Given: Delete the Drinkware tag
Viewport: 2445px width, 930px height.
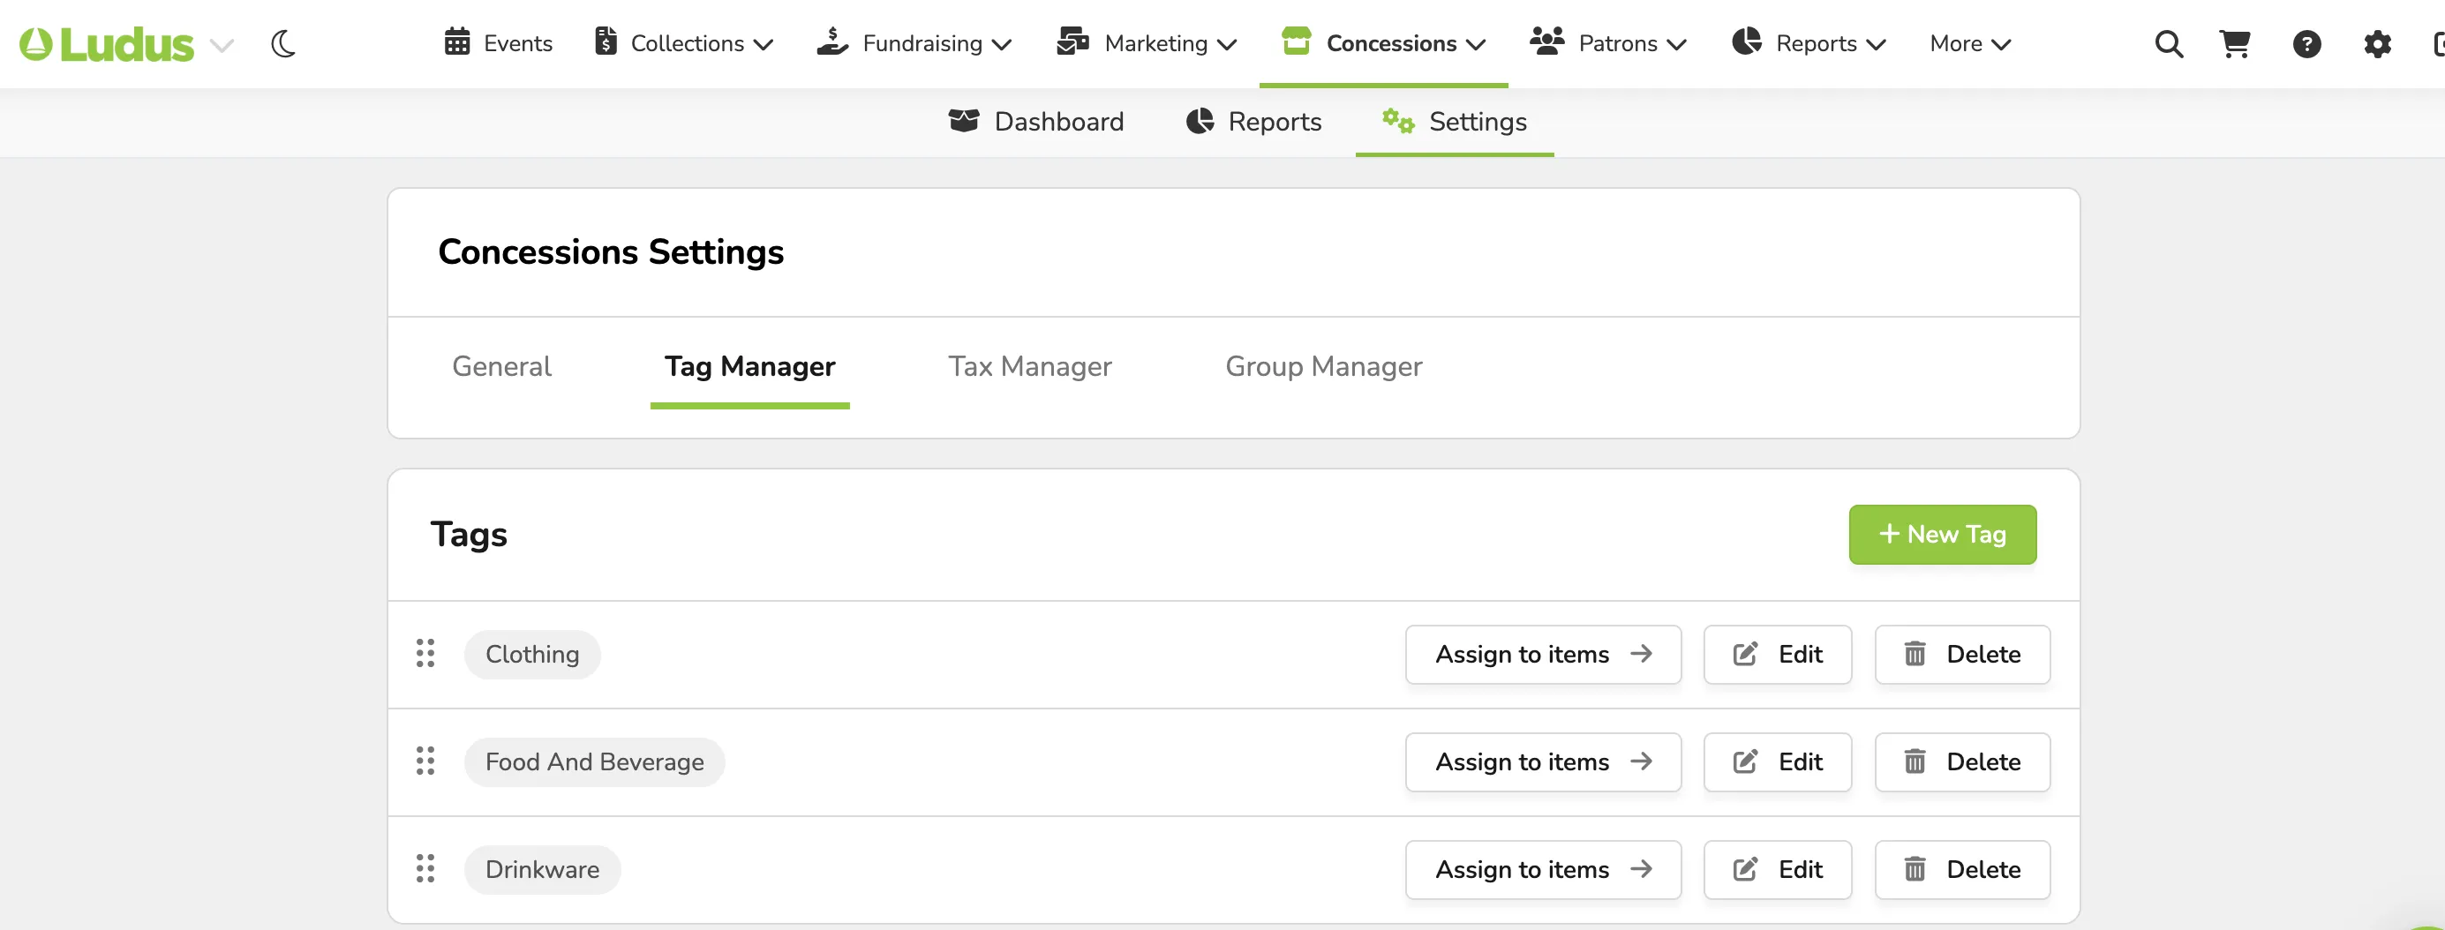Looking at the screenshot, I should pyautogui.click(x=1962, y=869).
